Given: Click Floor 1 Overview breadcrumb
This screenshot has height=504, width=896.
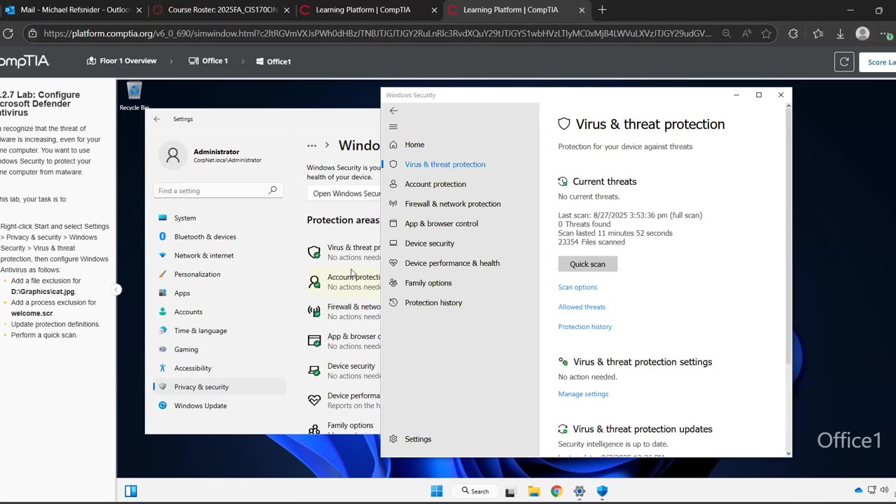Looking at the screenshot, I should pyautogui.click(x=121, y=61).
